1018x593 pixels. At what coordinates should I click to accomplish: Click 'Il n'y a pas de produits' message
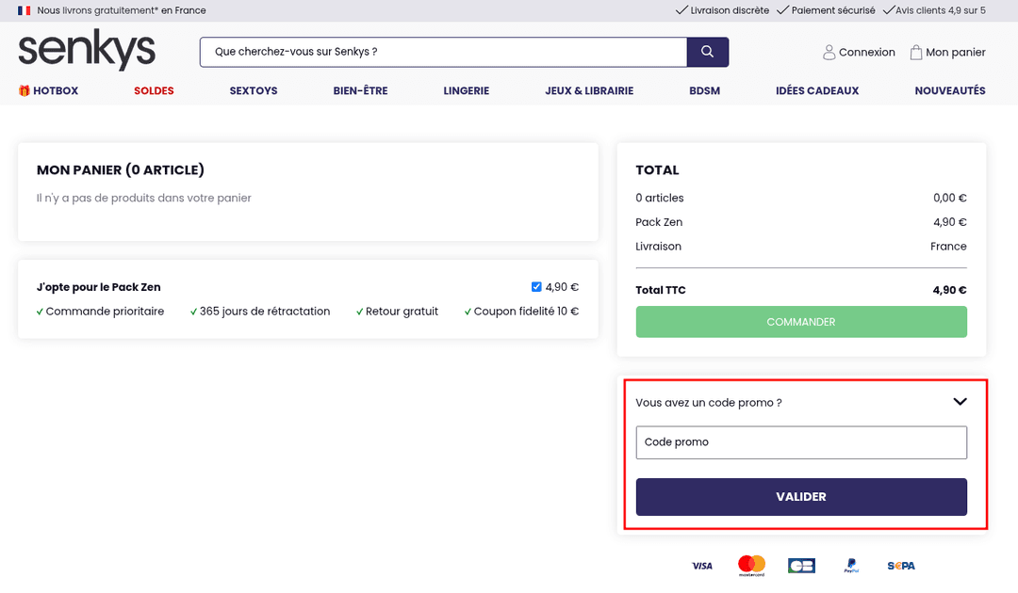pyautogui.click(x=143, y=198)
